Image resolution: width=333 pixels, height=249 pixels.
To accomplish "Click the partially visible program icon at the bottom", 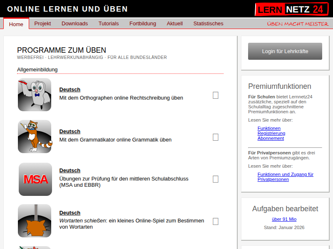I will (x=35, y=247).
